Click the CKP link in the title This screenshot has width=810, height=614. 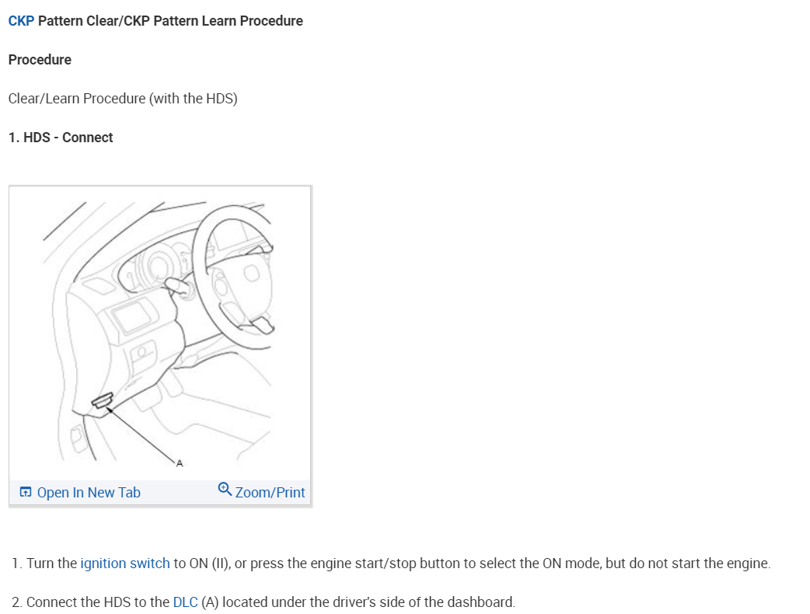[x=21, y=21]
